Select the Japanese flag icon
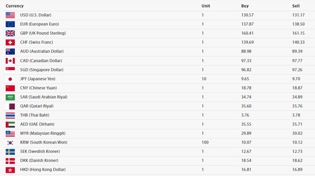The width and height of the screenshot is (315, 176). 10,79
